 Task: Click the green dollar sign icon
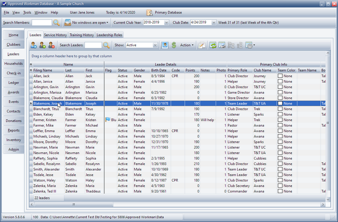tap(174, 45)
